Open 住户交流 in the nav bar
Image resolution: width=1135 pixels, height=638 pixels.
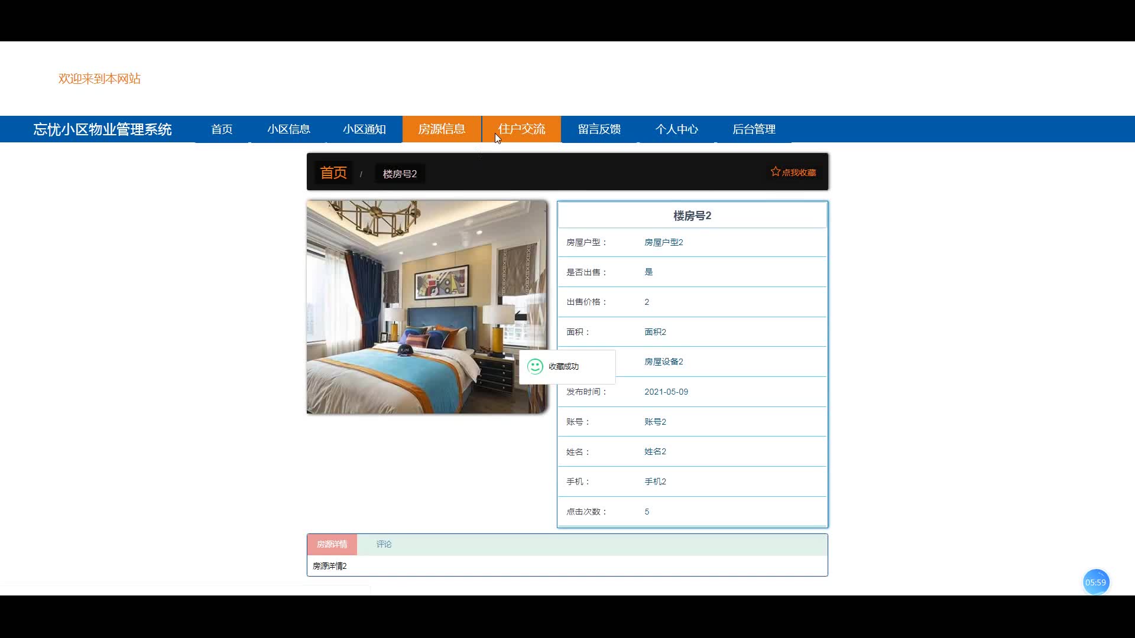point(521,129)
